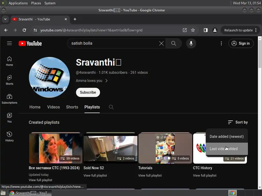Open Subscriptions in the left sidebar
Screen dimensions: 262x196
(x=9, y=99)
